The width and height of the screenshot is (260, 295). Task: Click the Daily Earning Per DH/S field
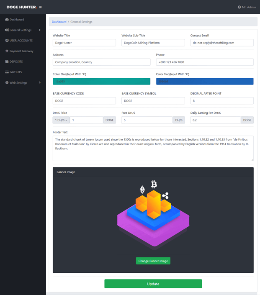pos(216,120)
